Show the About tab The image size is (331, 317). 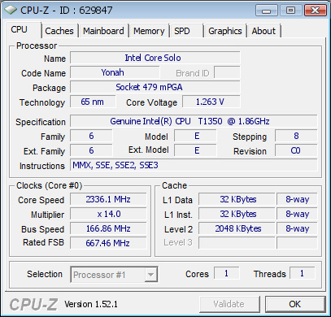point(263,31)
